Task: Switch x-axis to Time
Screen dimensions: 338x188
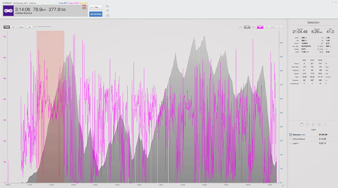Action: click(x=7, y=27)
